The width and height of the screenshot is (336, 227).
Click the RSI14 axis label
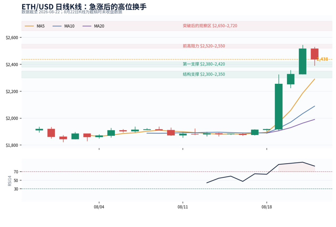[x=10, y=181]
